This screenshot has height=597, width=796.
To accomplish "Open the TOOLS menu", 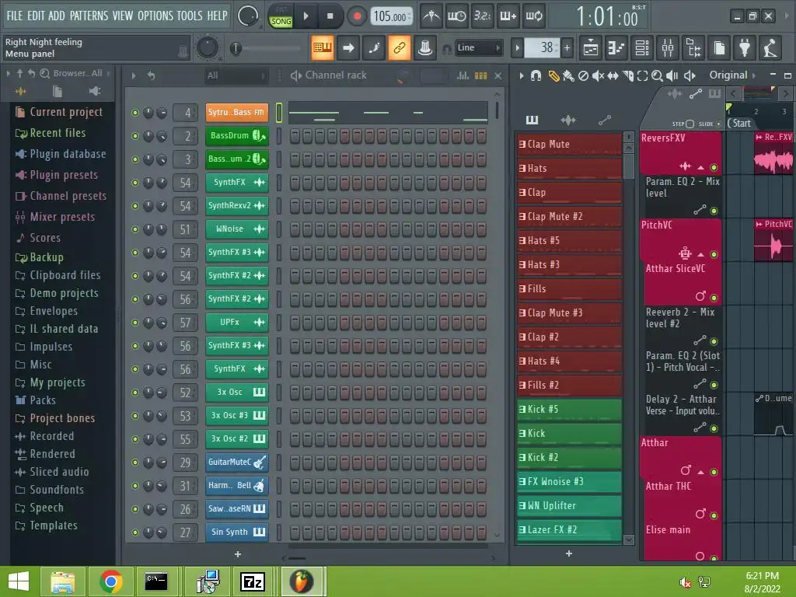I will click(x=190, y=16).
